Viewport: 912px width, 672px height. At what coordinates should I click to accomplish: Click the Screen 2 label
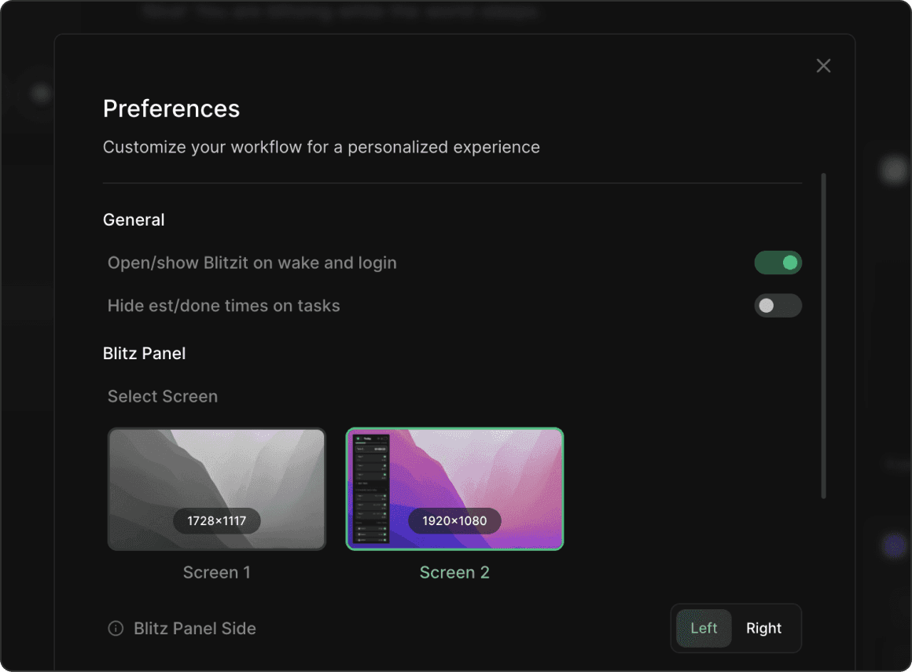tap(454, 573)
